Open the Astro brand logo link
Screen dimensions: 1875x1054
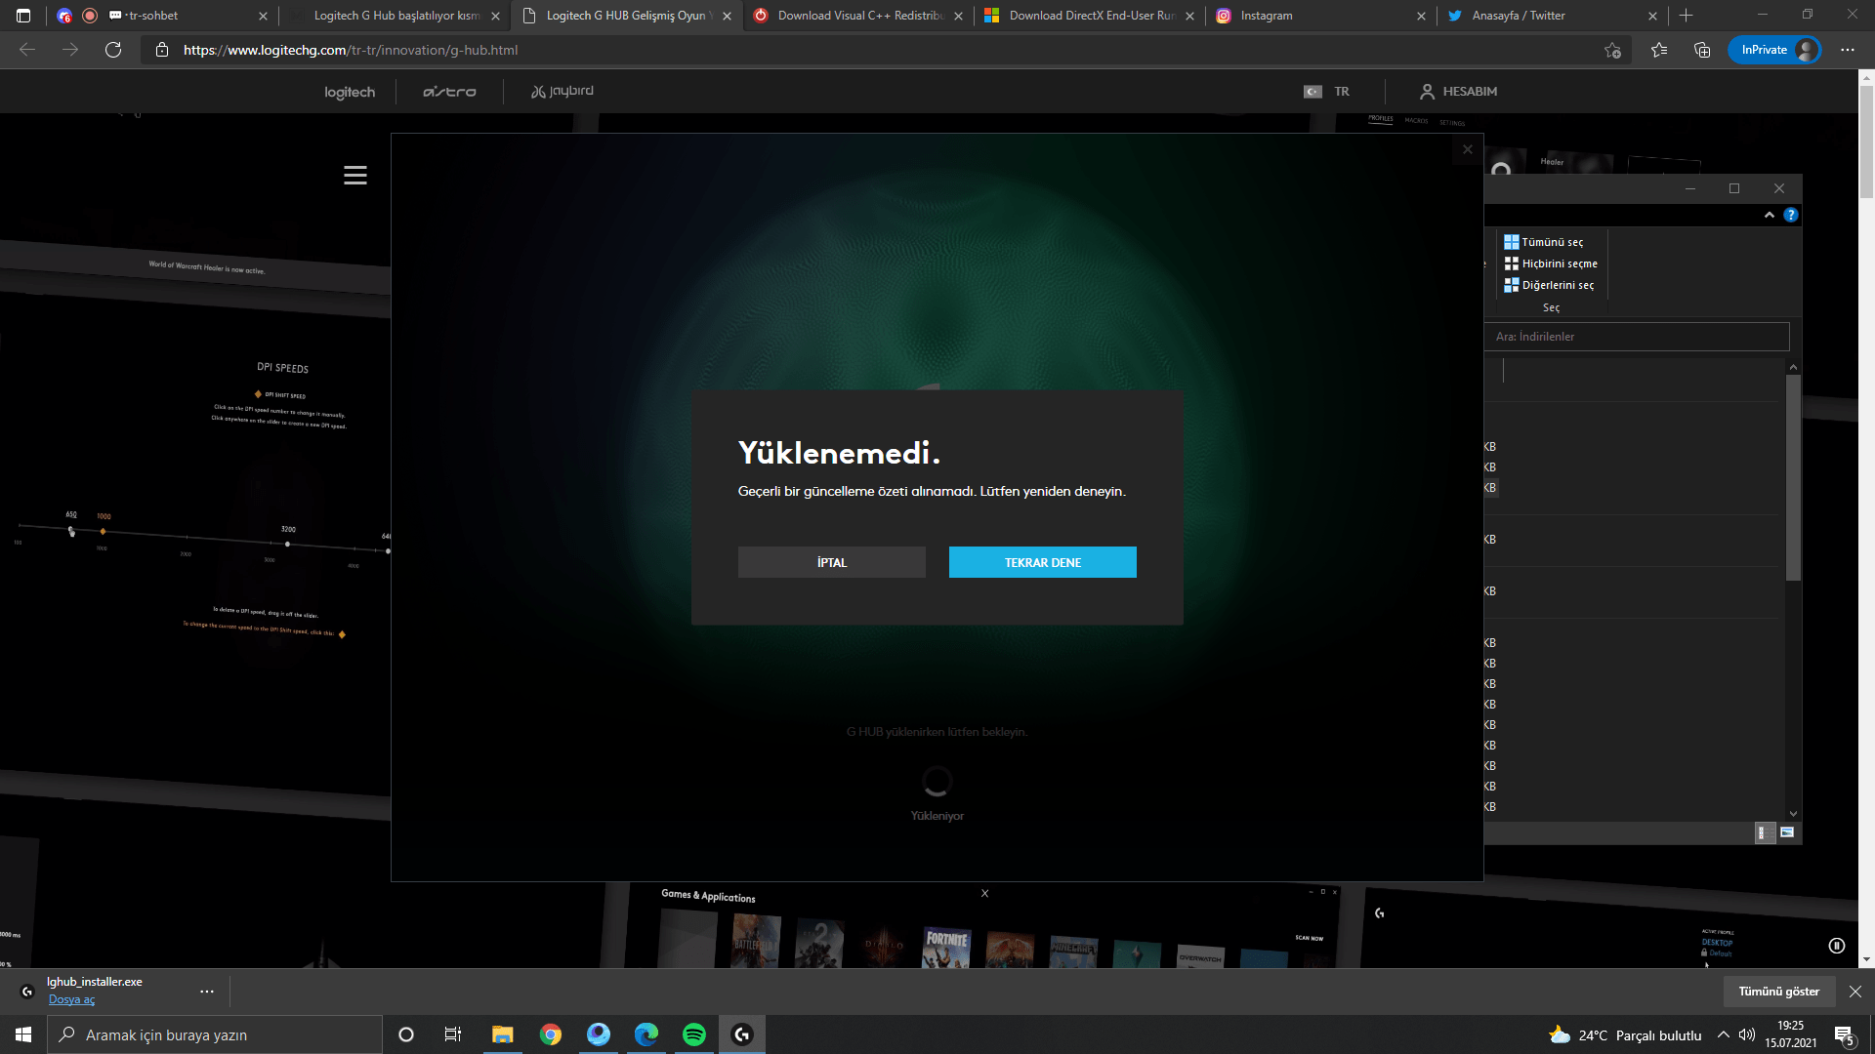click(x=449, y=92)
